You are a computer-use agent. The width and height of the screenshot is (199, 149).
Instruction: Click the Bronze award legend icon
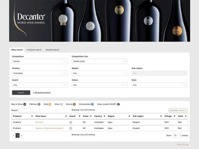pyautogui.click(x=74, y=104)
